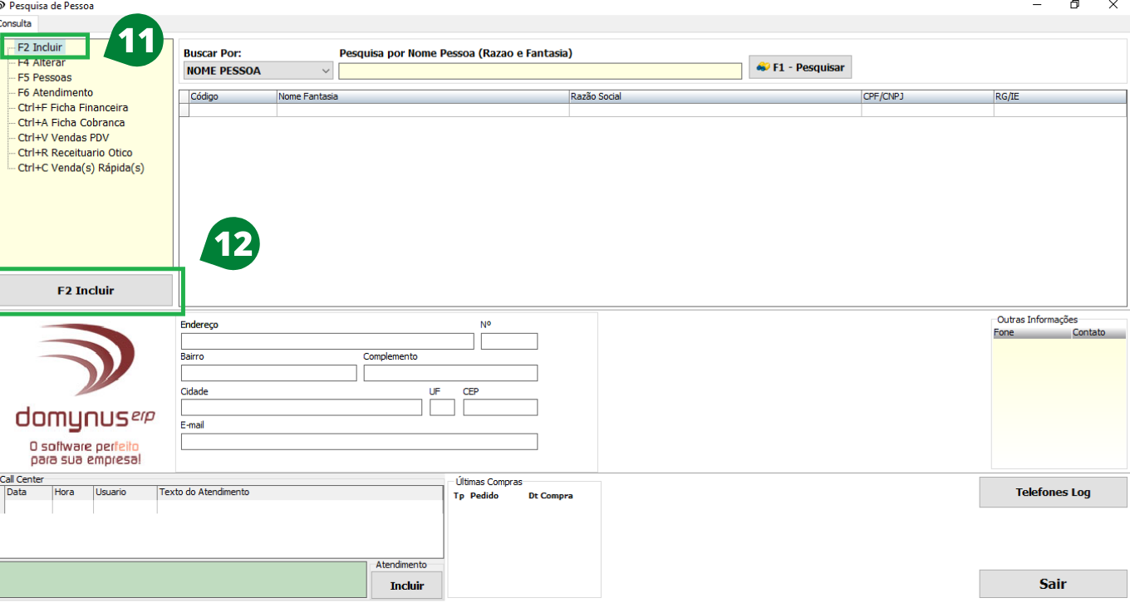Viewport: 1130px width, 603px height.
Task: Click the Razão Social column header
Action: click(x=715, y=96)
